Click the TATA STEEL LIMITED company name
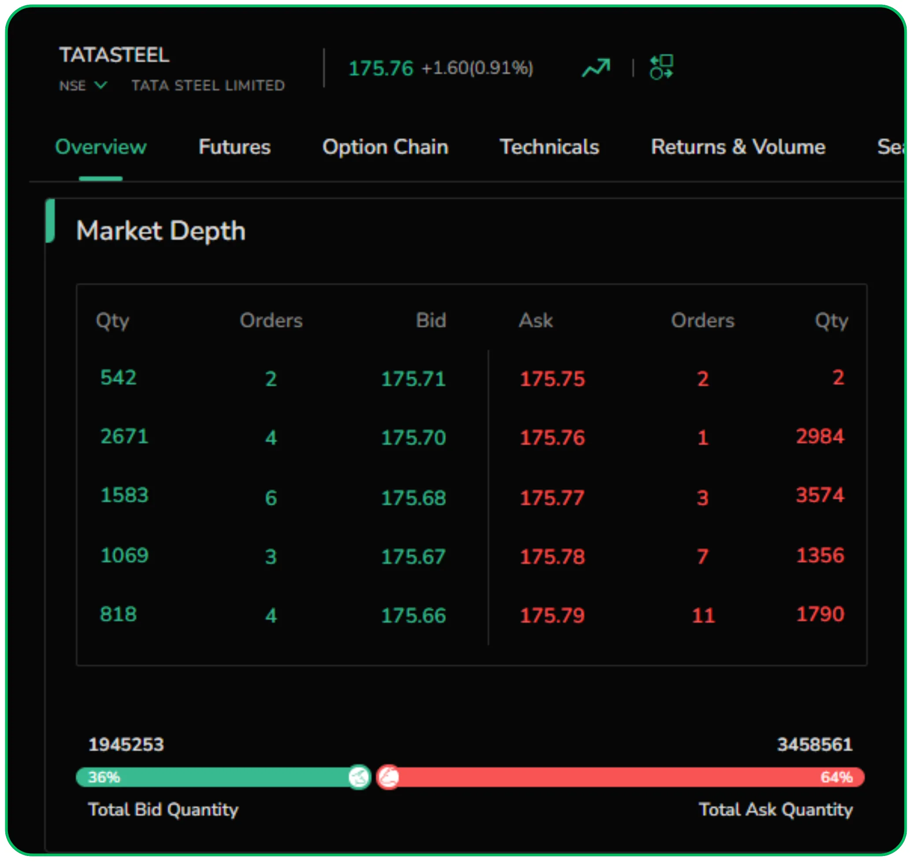 pyautogui.click(x=208, y=85)
